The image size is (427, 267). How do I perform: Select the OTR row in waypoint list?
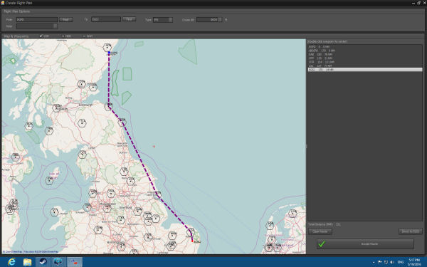(x=365, y=62)
